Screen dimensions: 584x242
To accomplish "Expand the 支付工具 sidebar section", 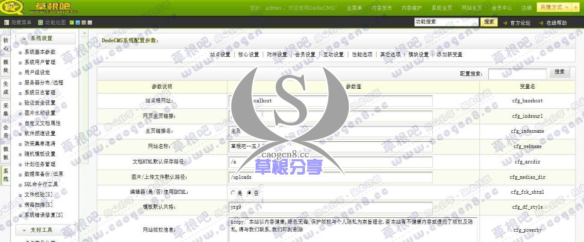I will (45, 230).
